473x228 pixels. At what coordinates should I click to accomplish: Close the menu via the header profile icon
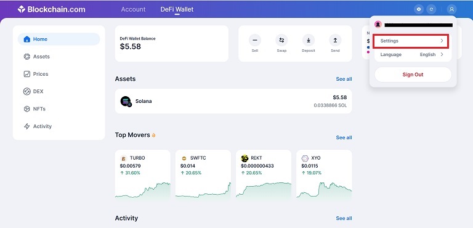click(451, 9)
